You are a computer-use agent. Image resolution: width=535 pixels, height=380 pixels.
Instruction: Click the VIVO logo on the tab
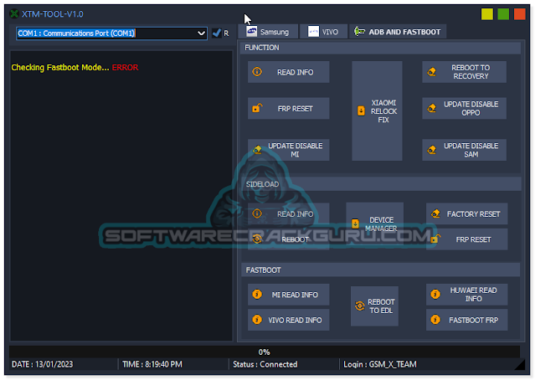click(x=313, y=32)
